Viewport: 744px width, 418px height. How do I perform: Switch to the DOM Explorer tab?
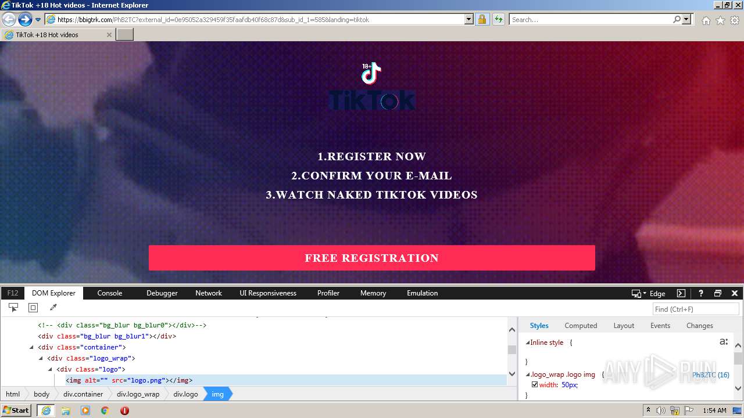coord(53,293)
